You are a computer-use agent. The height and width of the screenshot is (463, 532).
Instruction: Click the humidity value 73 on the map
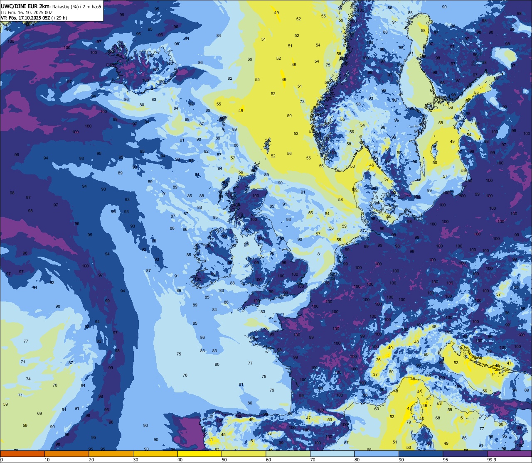click(x=302, y=102)
